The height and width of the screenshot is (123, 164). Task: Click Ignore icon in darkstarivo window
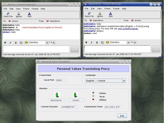pyautogui.click(x=100, y=14)
